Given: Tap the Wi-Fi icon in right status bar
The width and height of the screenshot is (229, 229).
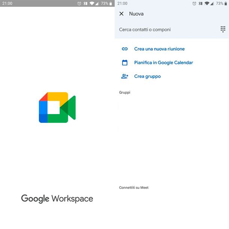Looking at the screenshot, I should (x=207, y=3).
